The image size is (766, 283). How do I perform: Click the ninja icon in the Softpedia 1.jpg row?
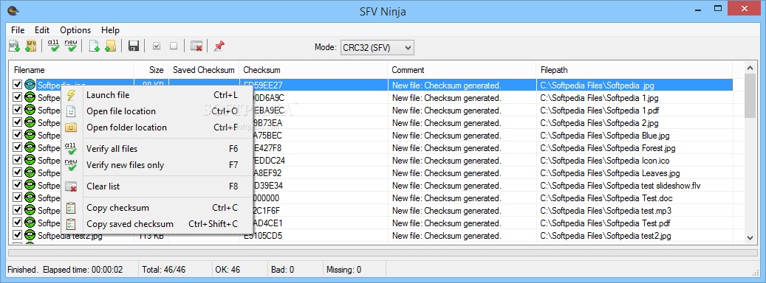pos(30,97)
